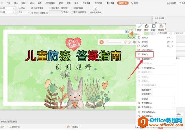
Task: Choose Bring to Front (置于顶层) in the context menu
Action: (x=156, y=103)
